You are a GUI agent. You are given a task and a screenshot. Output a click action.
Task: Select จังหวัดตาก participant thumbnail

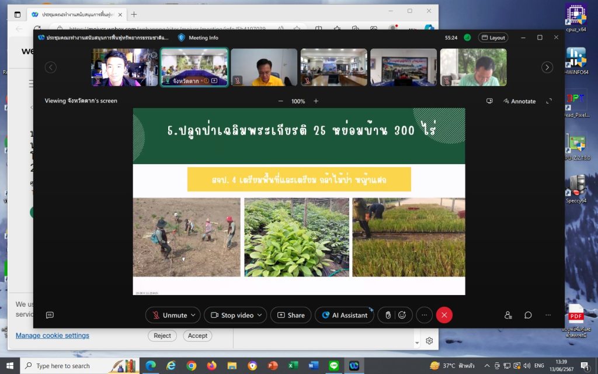coord(194,67)
